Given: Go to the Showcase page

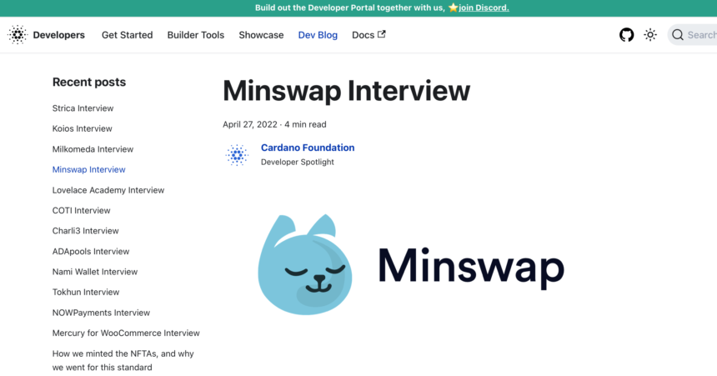Looking at the screenshot, I should (x=261, y=35).
